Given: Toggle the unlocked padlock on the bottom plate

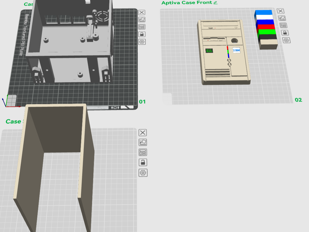Looking at the screenshot, I should (143, 163).
